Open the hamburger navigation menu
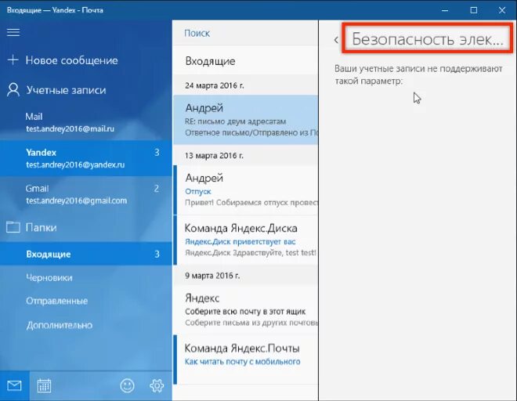The image size is (517, 401). 13,32
